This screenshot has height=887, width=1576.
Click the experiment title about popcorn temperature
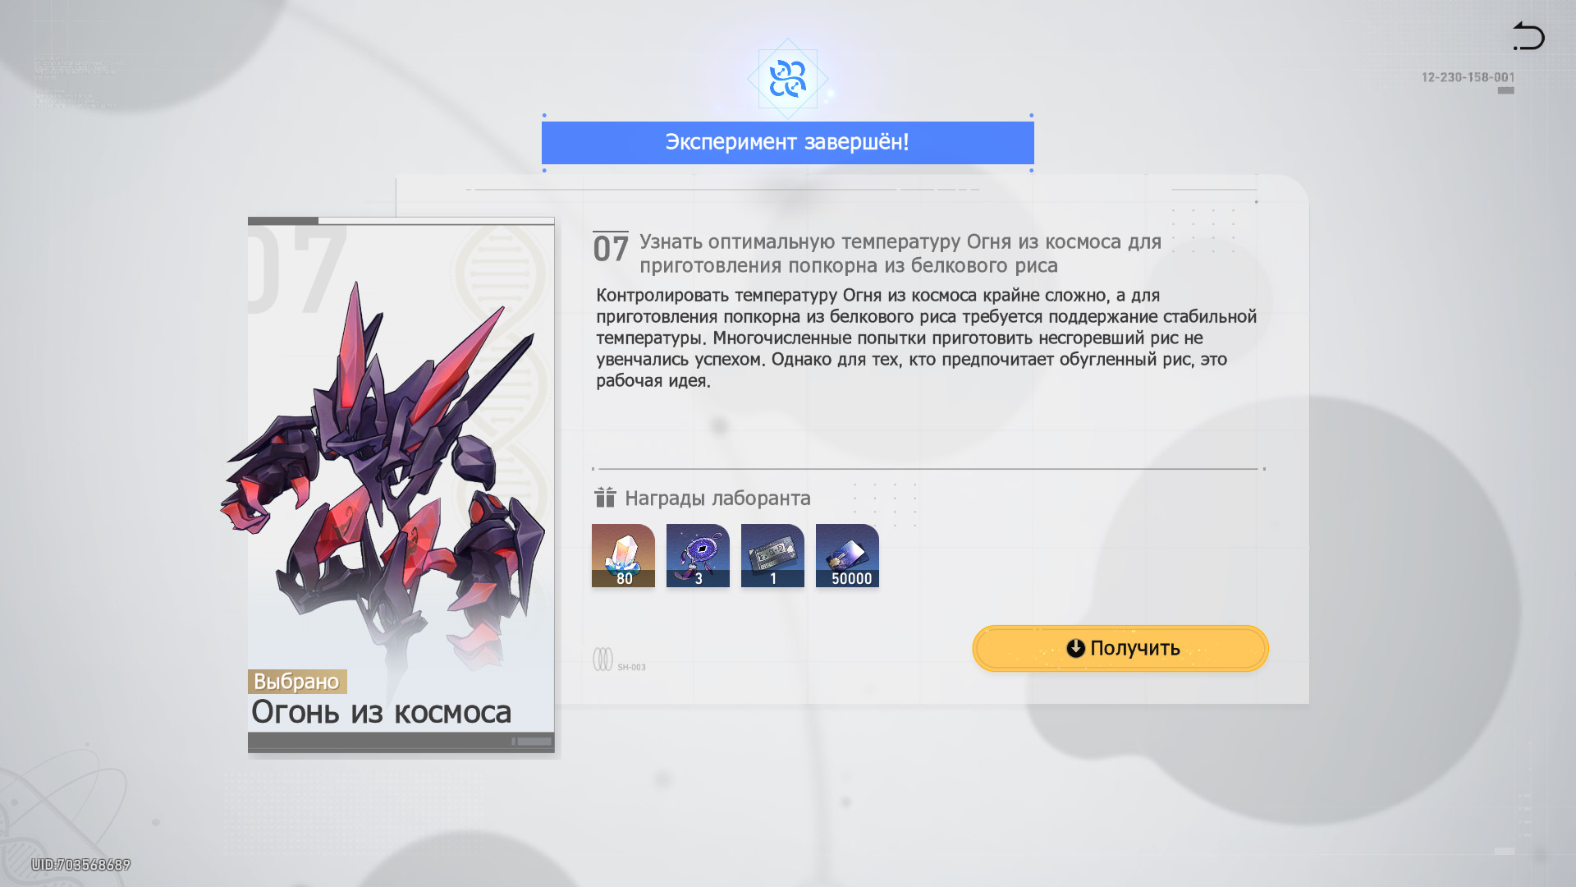point(900,253)
